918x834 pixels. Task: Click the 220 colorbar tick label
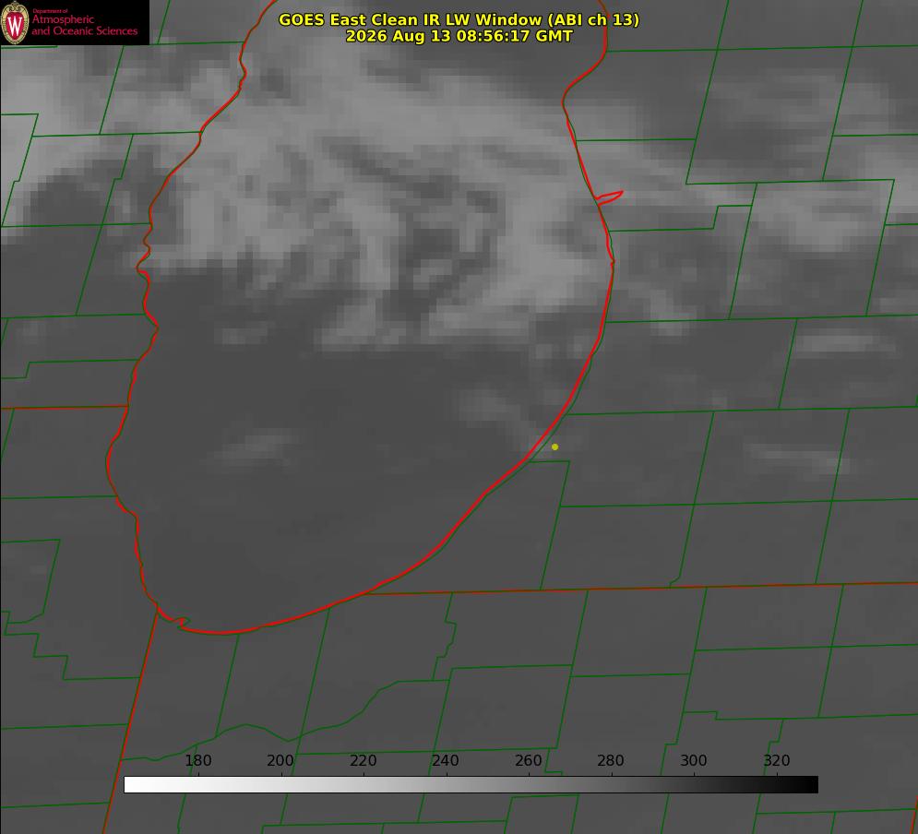coord(363,760)
